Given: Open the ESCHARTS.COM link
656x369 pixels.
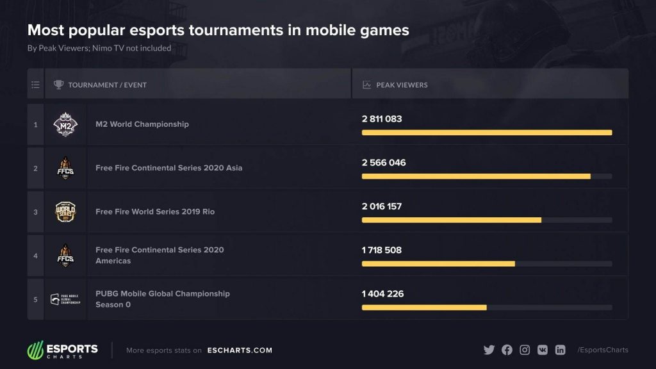Looking at the screenshot, I should pyautogui.click(x=240, y=350).
